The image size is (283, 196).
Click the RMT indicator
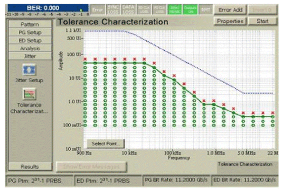[x=205, y=10]
